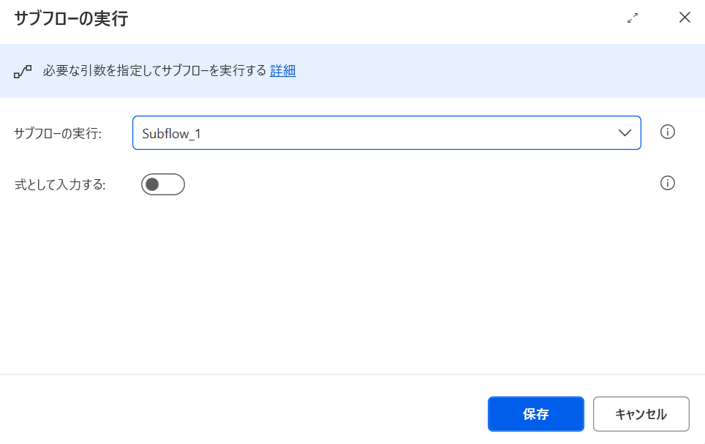Expand the dialog using the diagonal arrows icon
Image resolution: width=705 pixels, height=444 pixels.
click(x=632, y=17)
